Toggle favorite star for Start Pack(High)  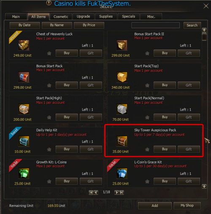(49, 117)
